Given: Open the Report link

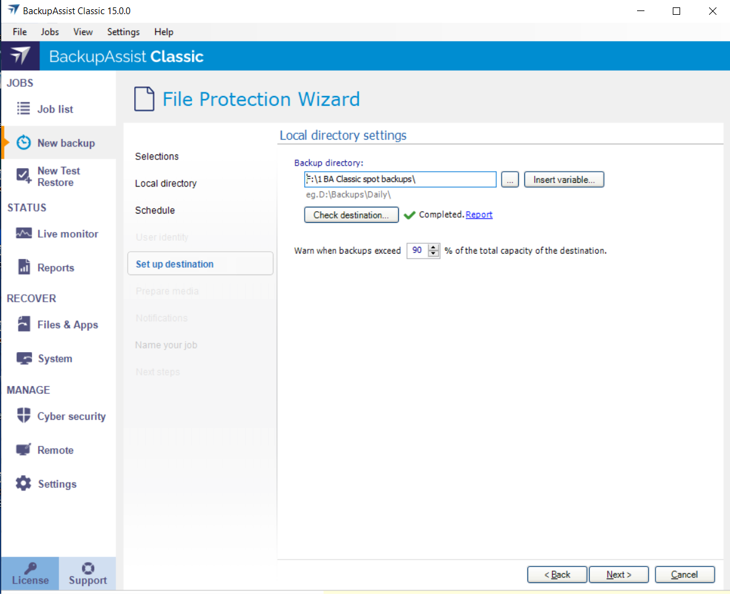Looking at the screenshot, I should tap(479, 215).
